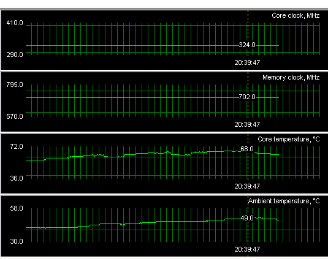Click the 20:39:47 timestamp under Core clock graph
The image size is (328, 259).
click(247, 62)
